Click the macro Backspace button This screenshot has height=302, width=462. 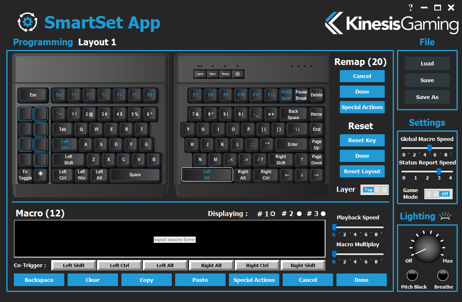(x=39, y=280)
